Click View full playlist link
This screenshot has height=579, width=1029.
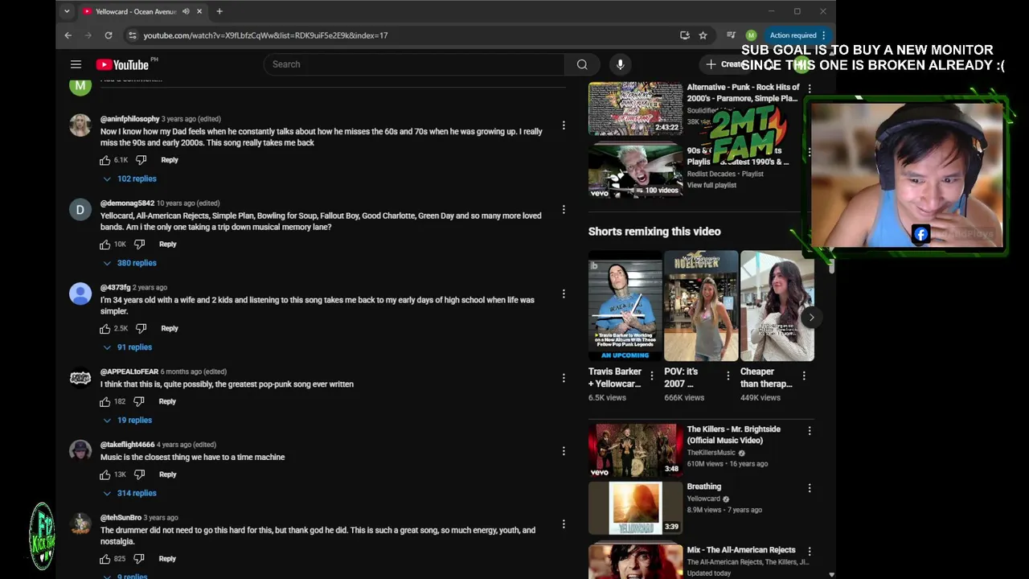pyautogui.click(x=711, y=185)
